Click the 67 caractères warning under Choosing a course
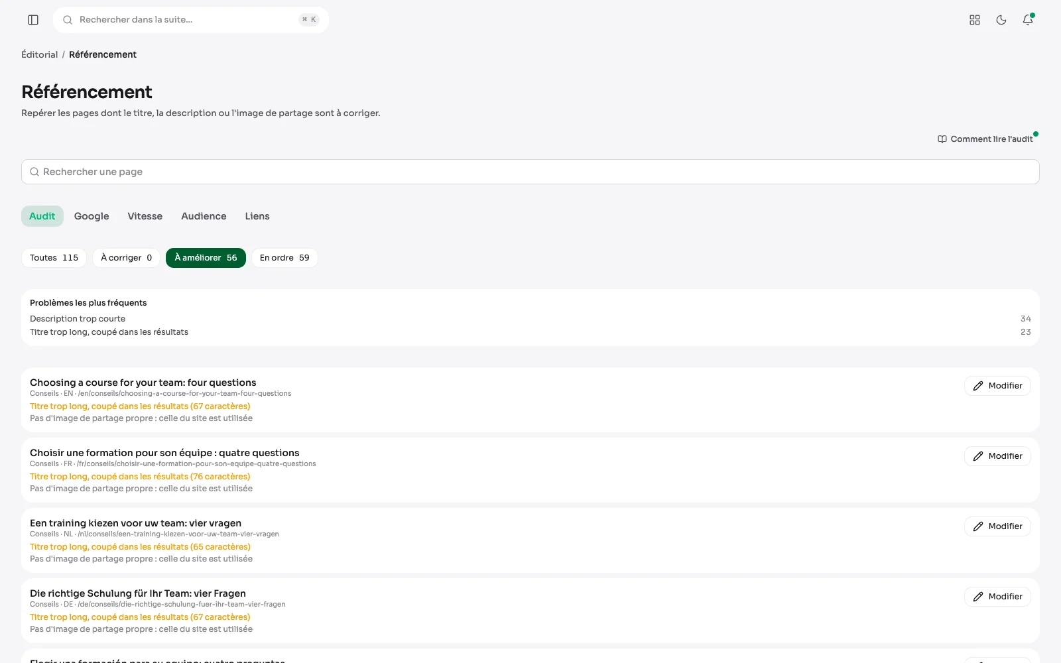The height and width of the screenshot is (663, 1061). [x=140, y=406]
